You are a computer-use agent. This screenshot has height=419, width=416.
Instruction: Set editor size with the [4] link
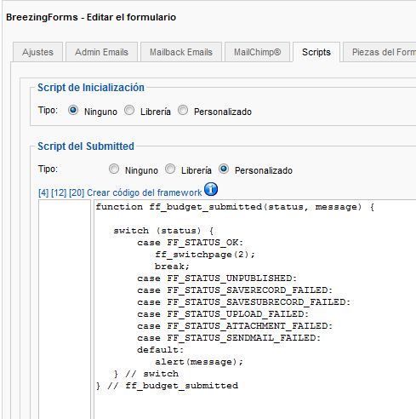click(x=43, y=192)
